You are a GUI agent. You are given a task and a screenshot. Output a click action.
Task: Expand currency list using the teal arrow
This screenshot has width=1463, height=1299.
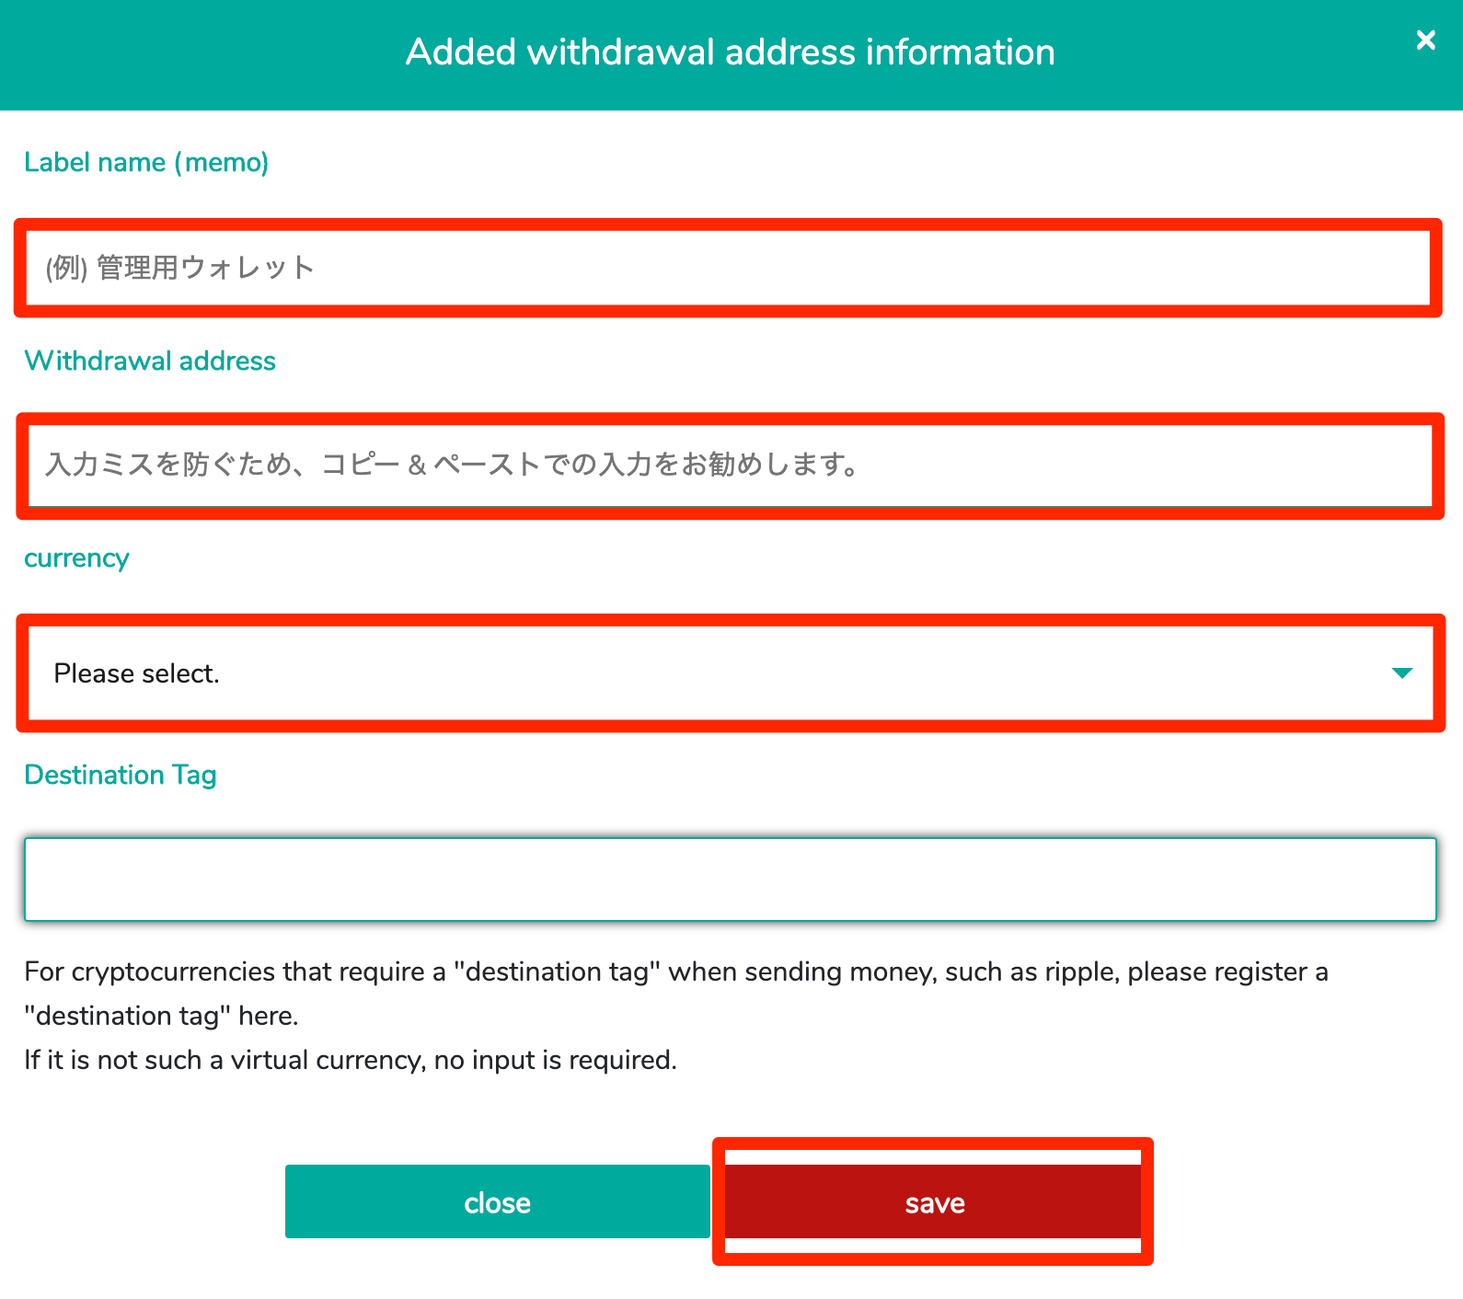(x=1401, y=673)
